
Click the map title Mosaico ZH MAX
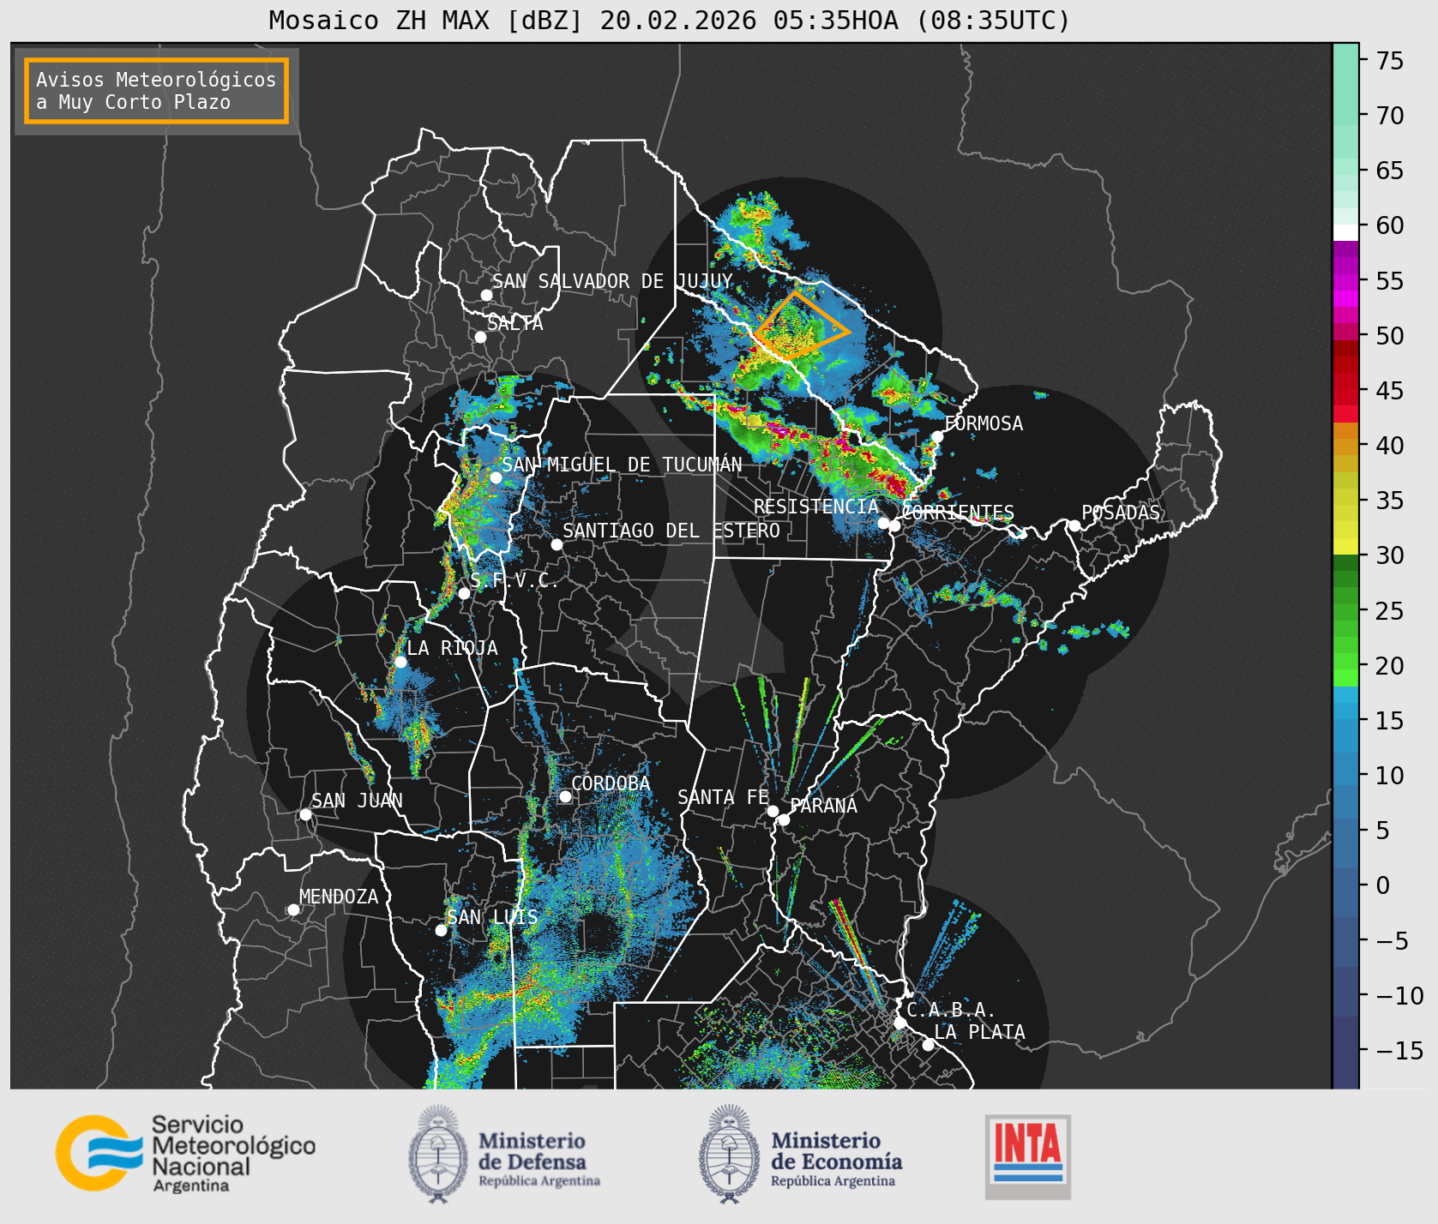(670, 20)
